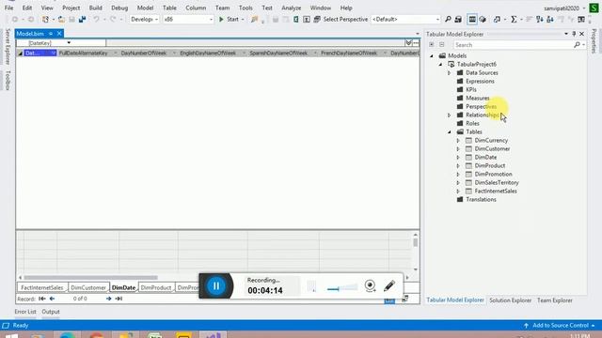This screenshot has height=338, width=602.
Task: Click the Save All toolbar icon
Action: 82,19
